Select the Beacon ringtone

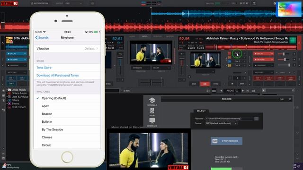click(x=67, y=114)
